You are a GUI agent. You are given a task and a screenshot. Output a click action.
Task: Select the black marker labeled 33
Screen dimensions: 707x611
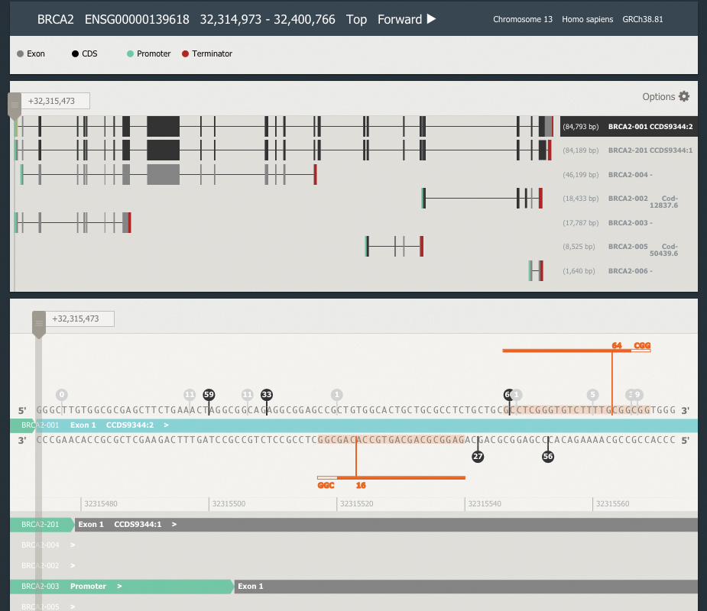pyautogui.click(x=267, y=395)
